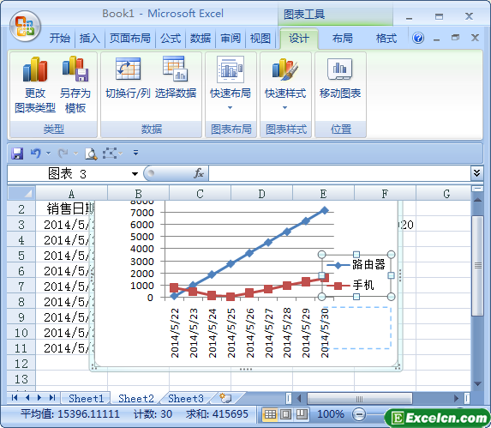Open the Name Box dropdown
The height and width of the screenshot is (428, 491).
coord(135,174)
